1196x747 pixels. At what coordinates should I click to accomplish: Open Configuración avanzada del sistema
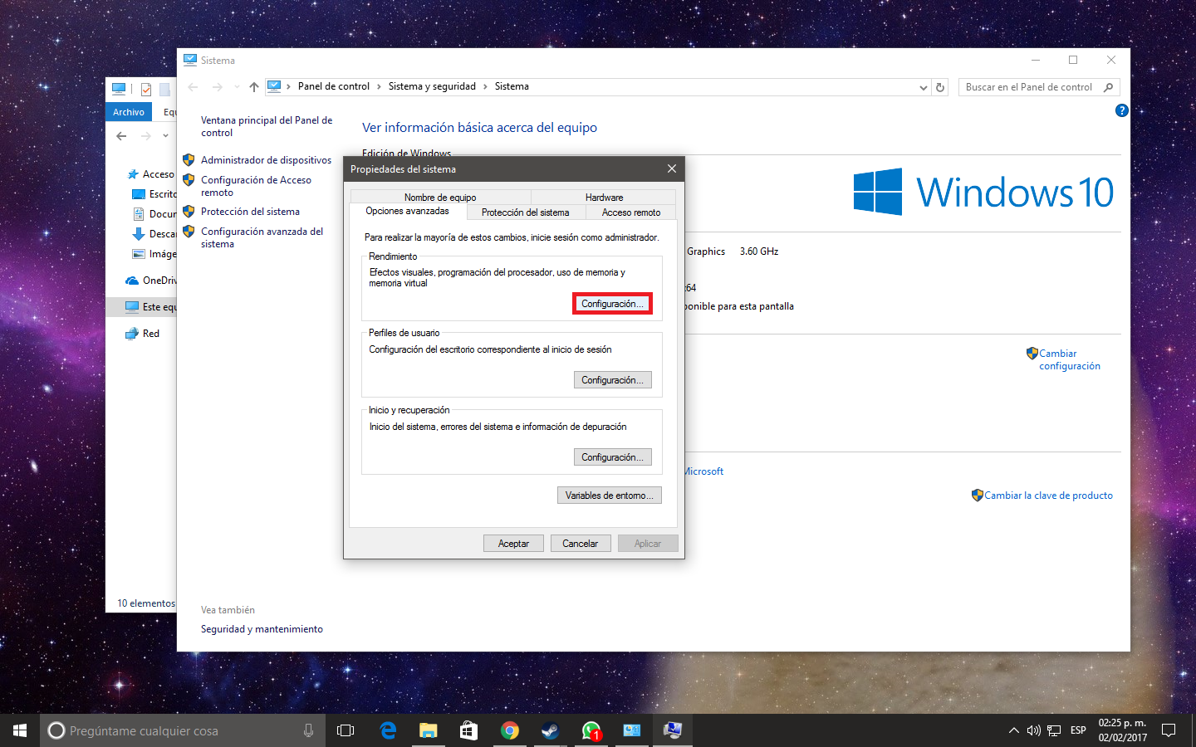pos(262,237)
